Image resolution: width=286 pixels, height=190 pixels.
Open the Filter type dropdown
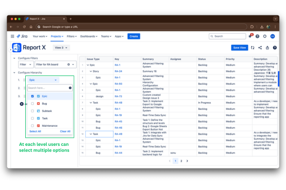26,65
